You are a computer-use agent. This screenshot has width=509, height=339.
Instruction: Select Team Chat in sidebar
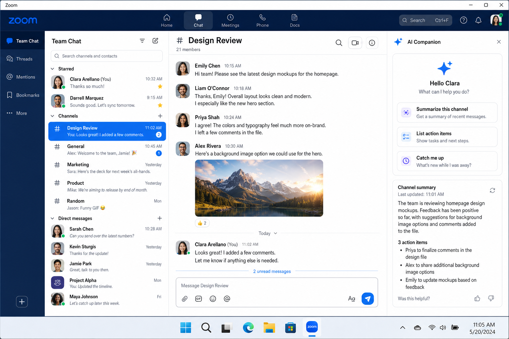coord(23,41)
